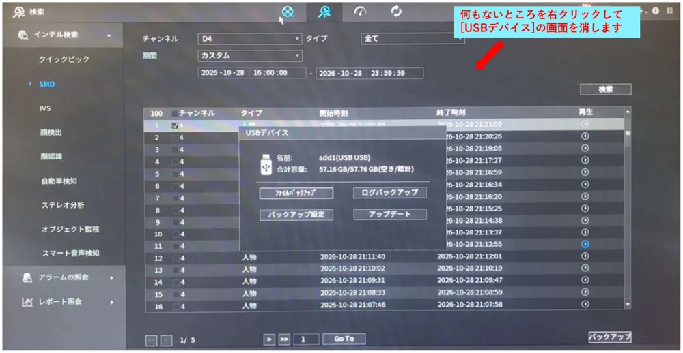The height and width of the screenshot is (353, 683).
Task: Play the recording ending 21:13:37
Action: (585, 232)
